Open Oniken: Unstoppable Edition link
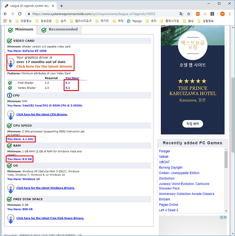 tap(179, 173)
